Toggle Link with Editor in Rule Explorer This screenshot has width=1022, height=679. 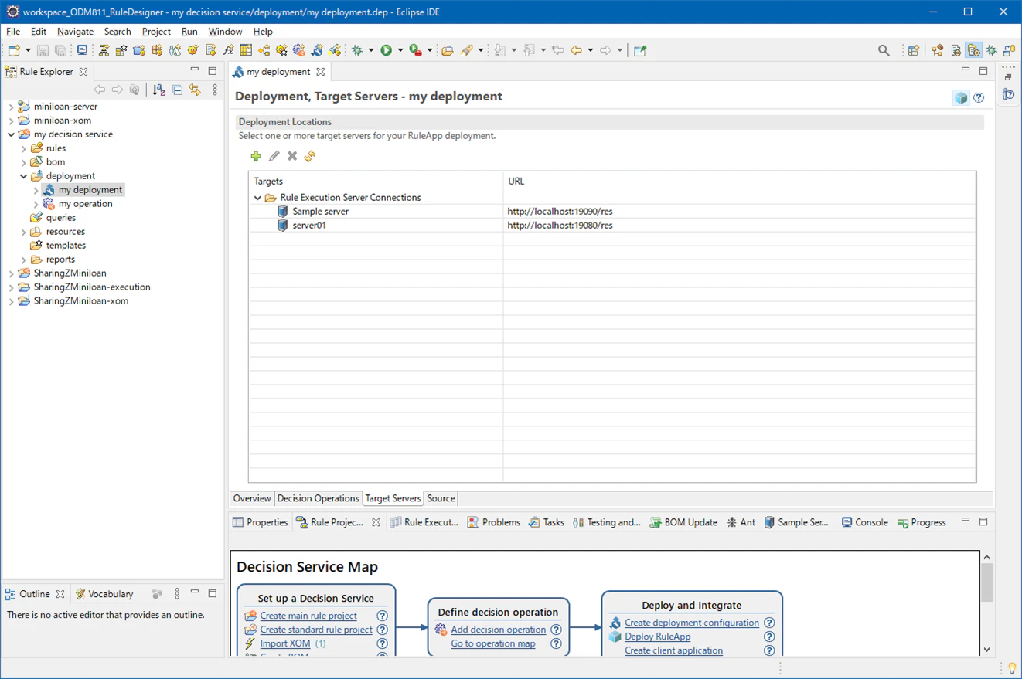[x=195, y=90]
